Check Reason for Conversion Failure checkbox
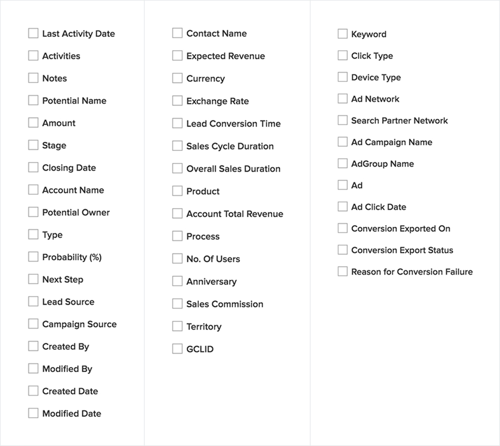 pos(343,271)
